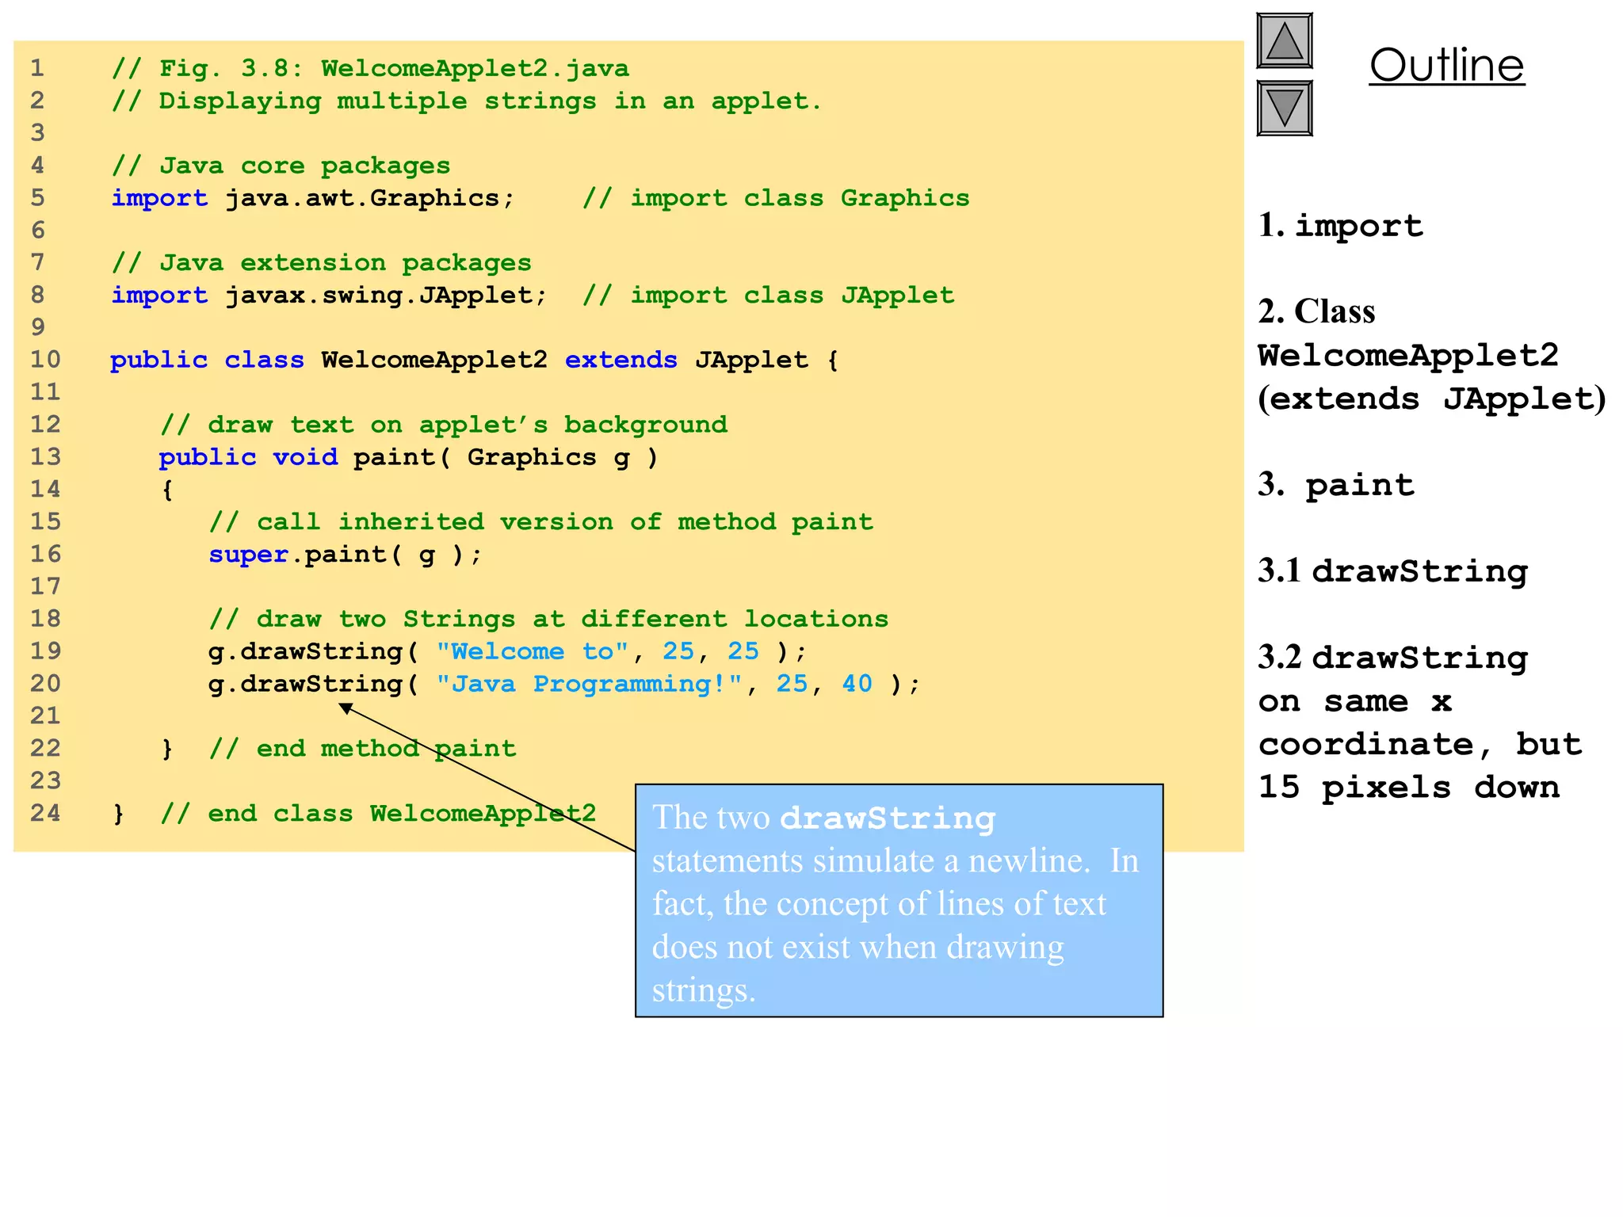Click 'java.awt.Graphics;' import statement
Image resolution: width=1623 pixels, height=1217 pixels.
(370, 198)
